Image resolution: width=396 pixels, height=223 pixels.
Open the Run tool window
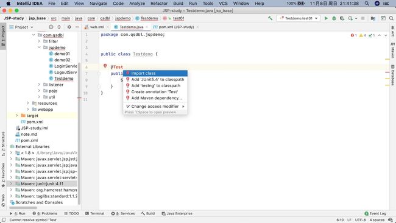[18, 213]
